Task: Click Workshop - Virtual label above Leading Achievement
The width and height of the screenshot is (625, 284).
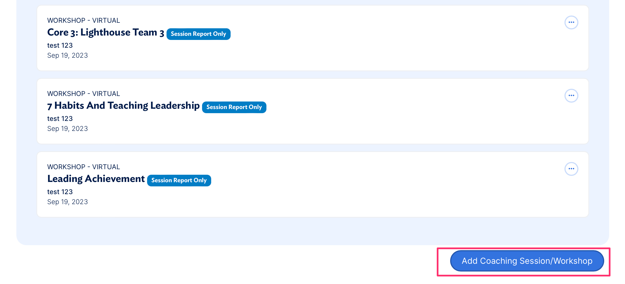Action: coord(84,167)
